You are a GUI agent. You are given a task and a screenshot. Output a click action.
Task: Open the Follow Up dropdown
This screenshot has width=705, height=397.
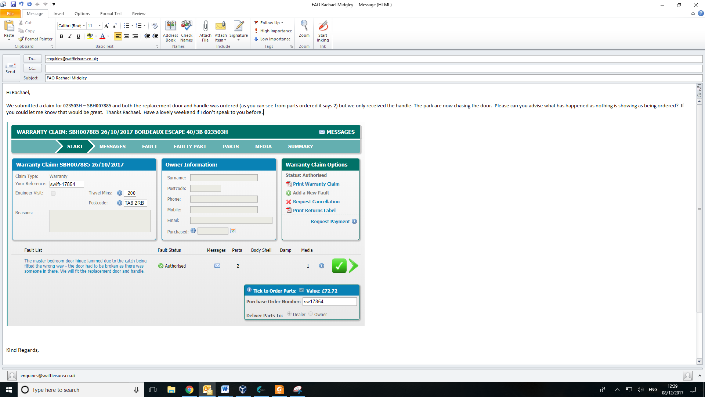click(282, 23)
